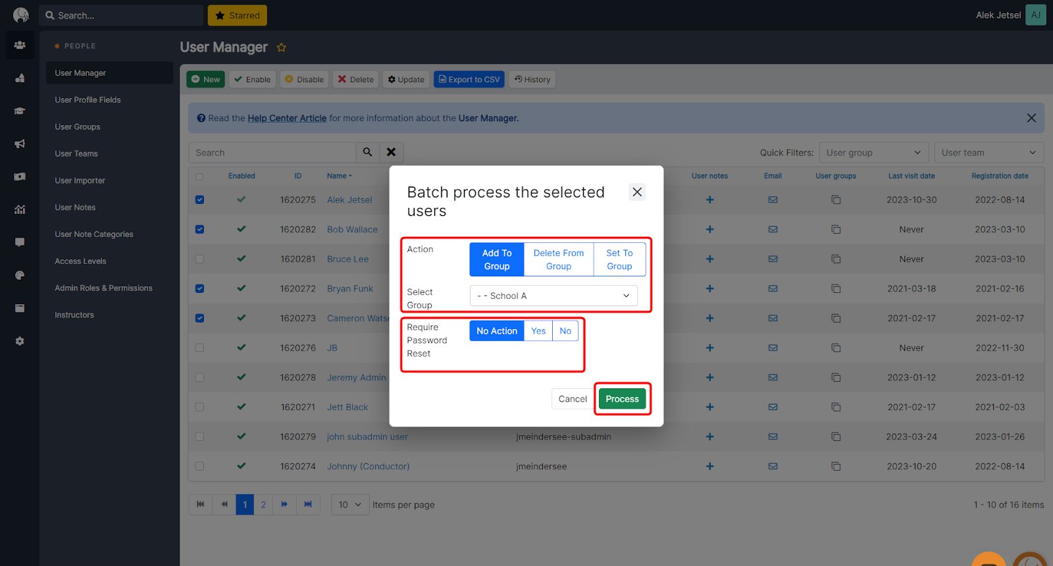Open the reports chart sidebar icon
Image resolution: width=1053 pixels, height=566 pixels.
tap(20, 209)
